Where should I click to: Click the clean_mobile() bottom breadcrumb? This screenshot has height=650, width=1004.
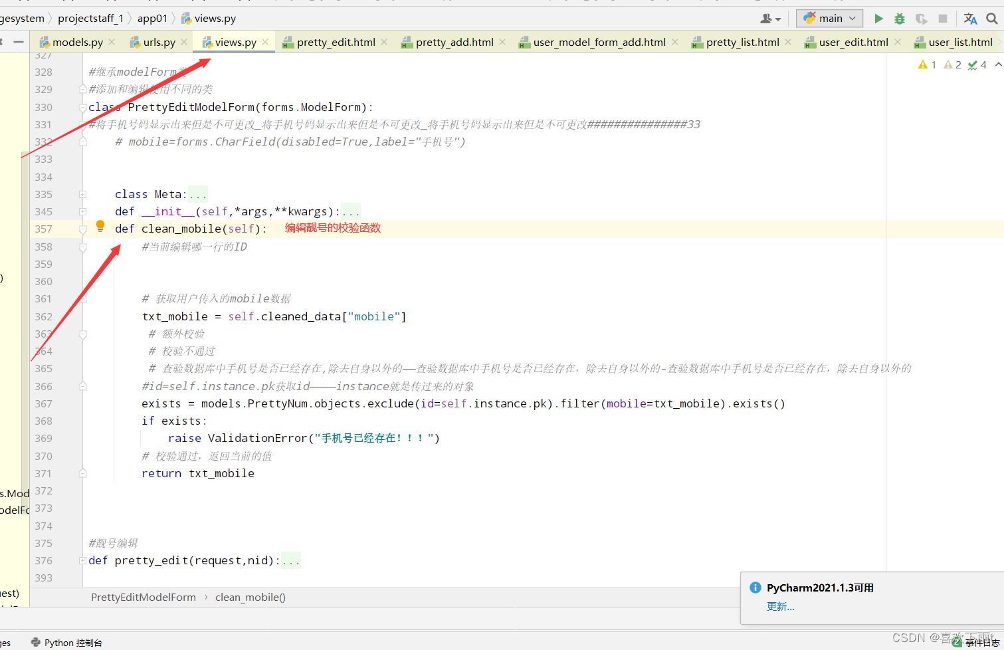point(251,597)
